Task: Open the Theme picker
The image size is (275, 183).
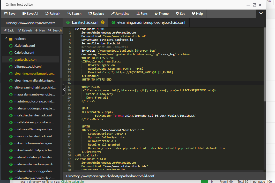Action: click(x=161, y=14)
